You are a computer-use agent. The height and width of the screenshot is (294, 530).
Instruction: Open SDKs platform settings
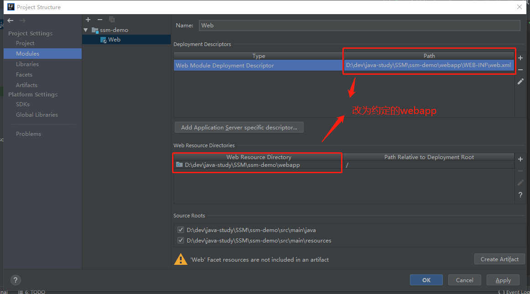(x=23, y=104)
